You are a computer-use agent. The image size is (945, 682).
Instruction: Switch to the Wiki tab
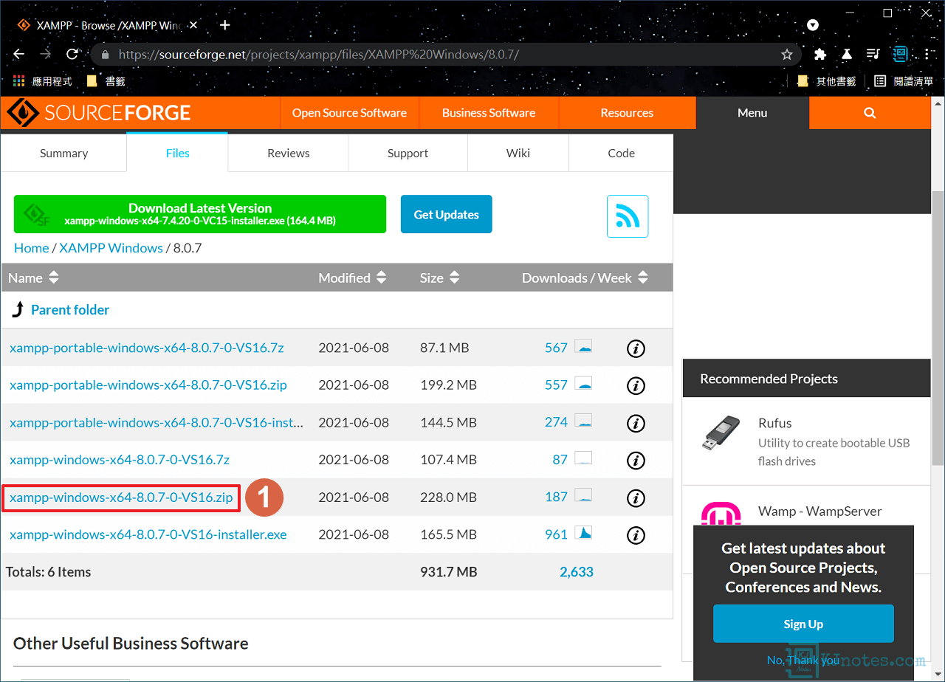click(x=518, y=154)
